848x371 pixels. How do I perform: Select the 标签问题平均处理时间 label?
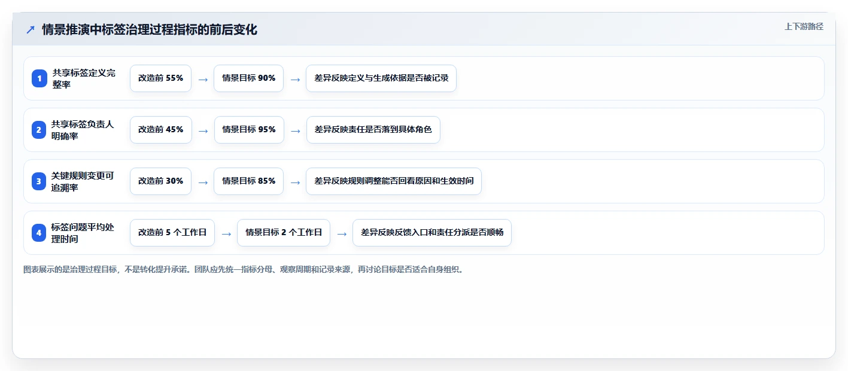click(83, 233)
